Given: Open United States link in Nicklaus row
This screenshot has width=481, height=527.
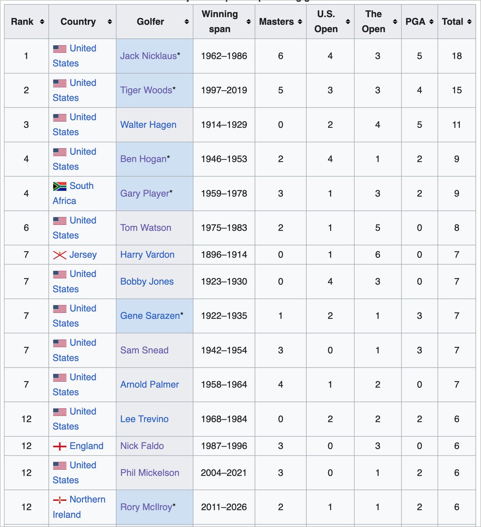Looking at the screenshot, I should 75,56.
